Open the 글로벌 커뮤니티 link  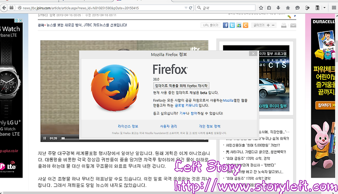[x=186, y=105]
